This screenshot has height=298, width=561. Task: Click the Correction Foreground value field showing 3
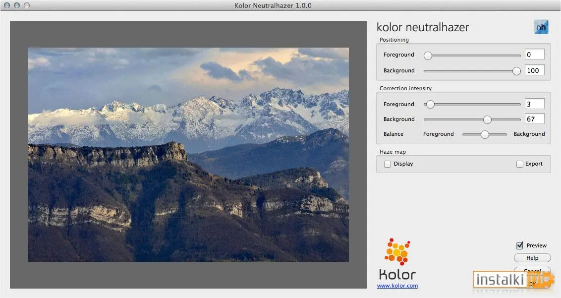pos(535,104)
